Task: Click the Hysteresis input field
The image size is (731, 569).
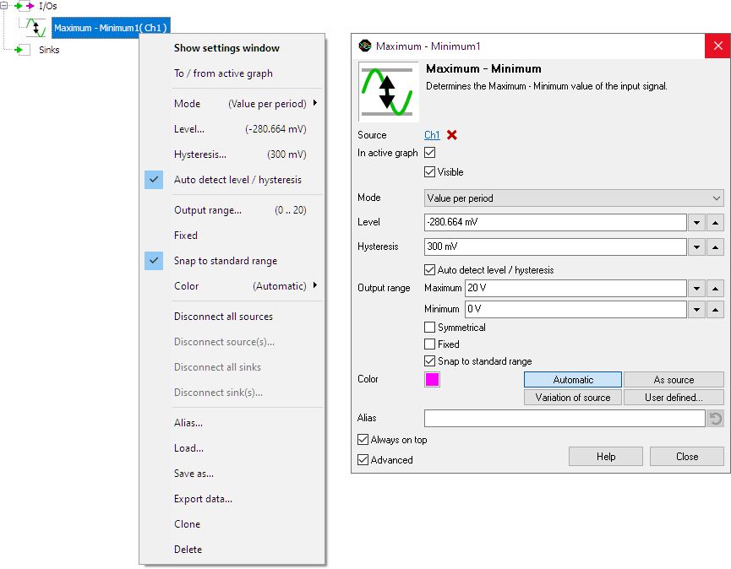Action: point(555,247)
